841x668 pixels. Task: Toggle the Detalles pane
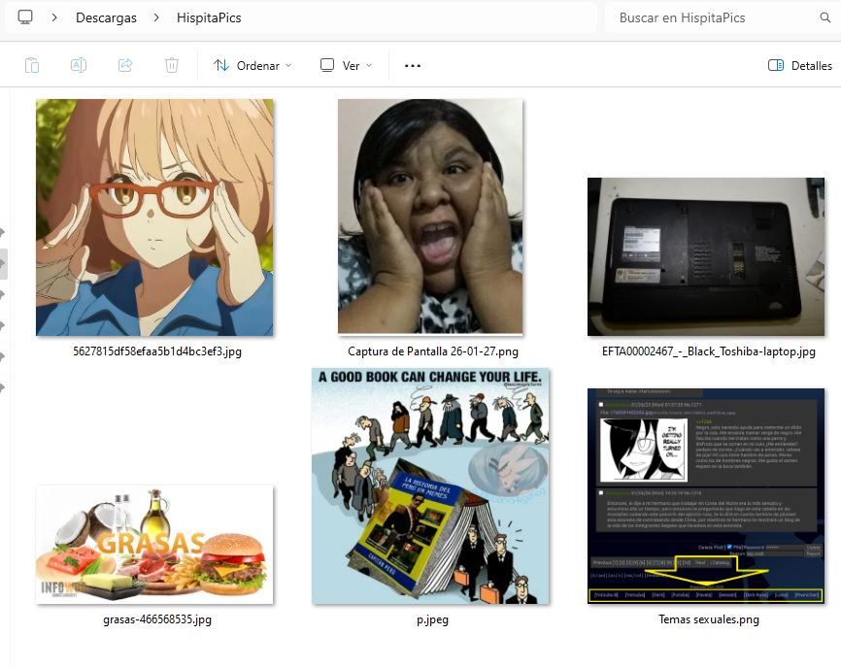pyautogui.click(x=799, y=65)
